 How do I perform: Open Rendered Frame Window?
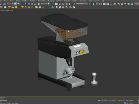[122, 4]
